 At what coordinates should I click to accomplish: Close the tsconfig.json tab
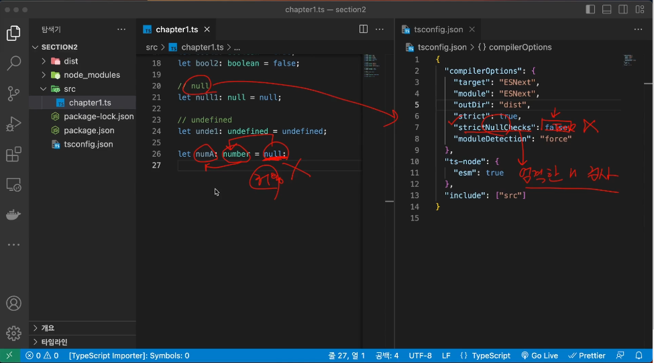472,29
